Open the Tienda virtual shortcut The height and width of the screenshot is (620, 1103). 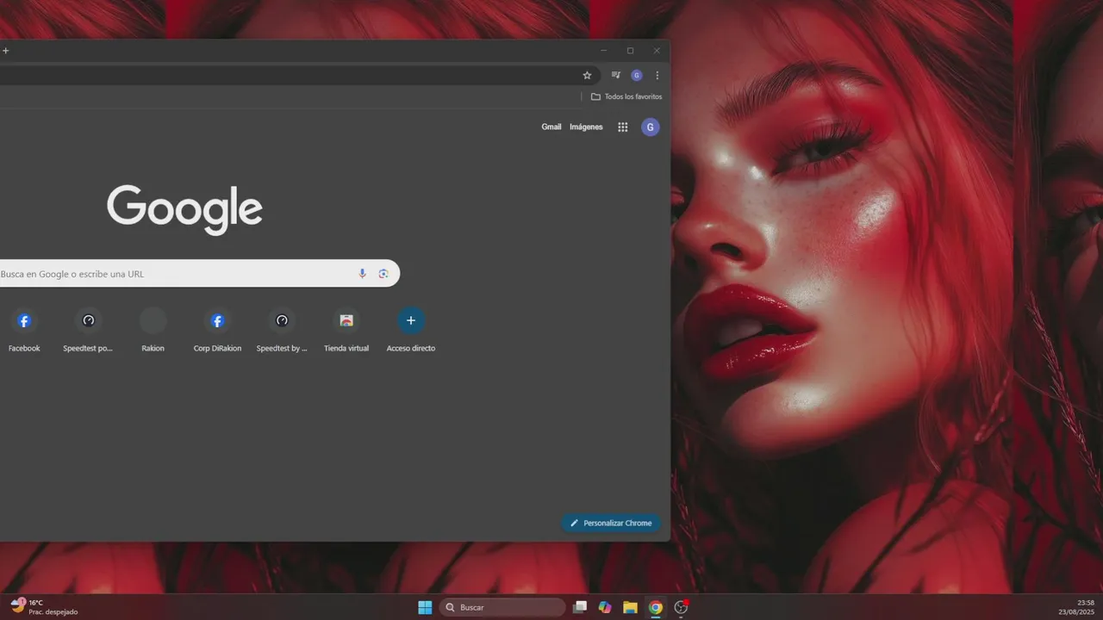coord(346,331)
